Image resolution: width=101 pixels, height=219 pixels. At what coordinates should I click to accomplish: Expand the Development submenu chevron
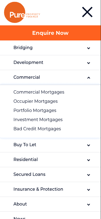point(89,63)
